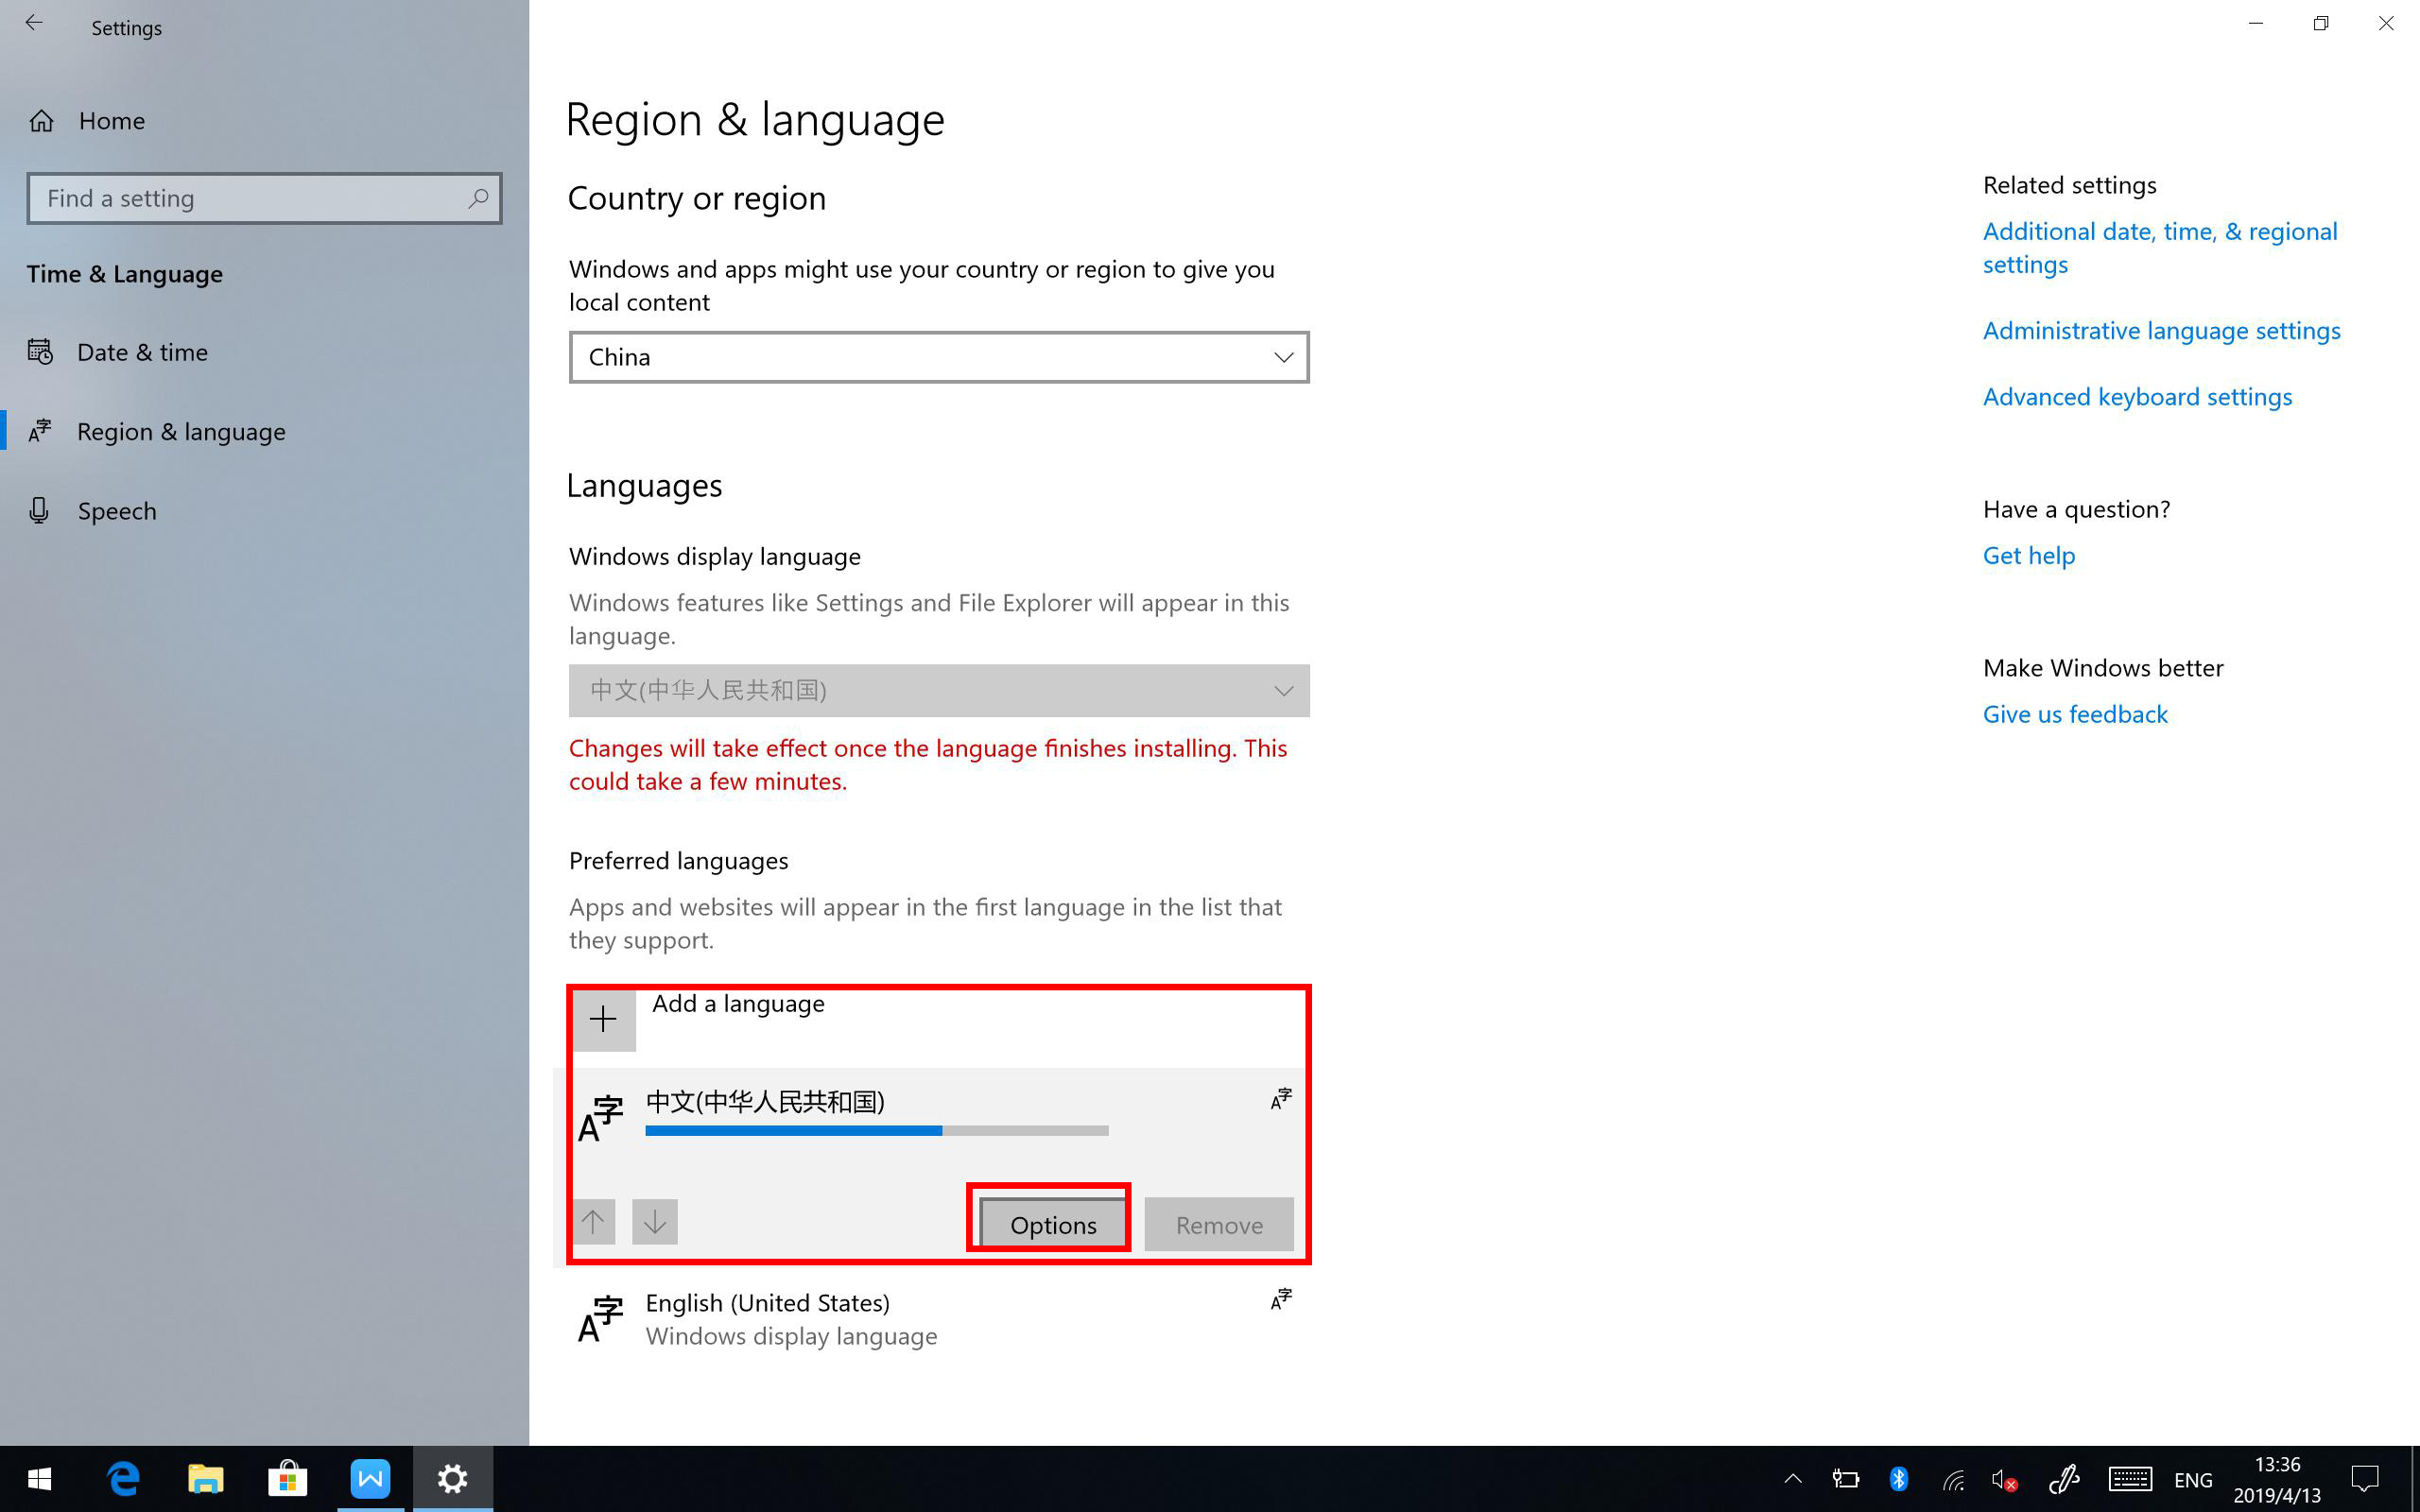Screen dimensions: 2420x1512
Task: Open the Action Center notification icon
Action: [2364, 1479]
